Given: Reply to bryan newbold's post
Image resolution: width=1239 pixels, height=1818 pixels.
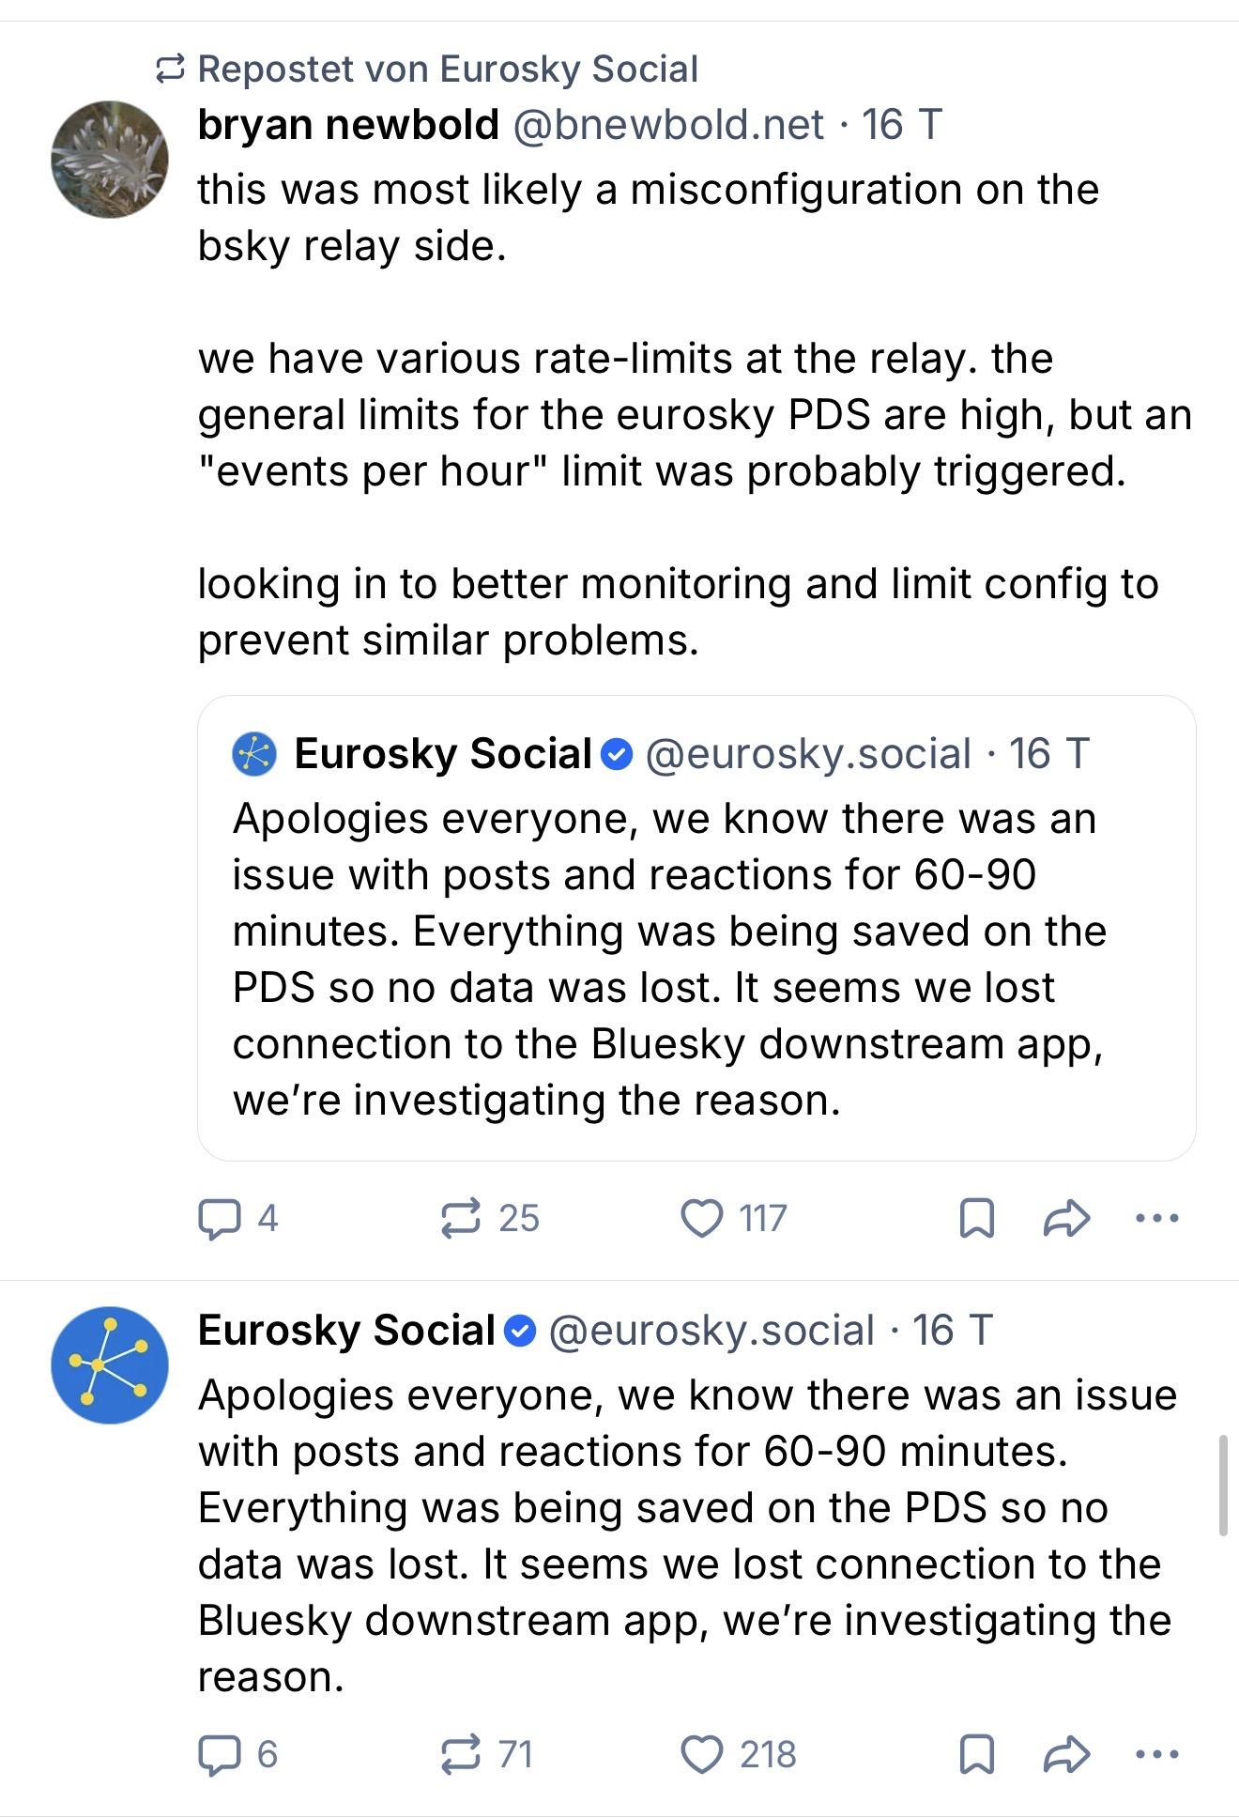Looking at the screenshot, I should [220, 1219].
